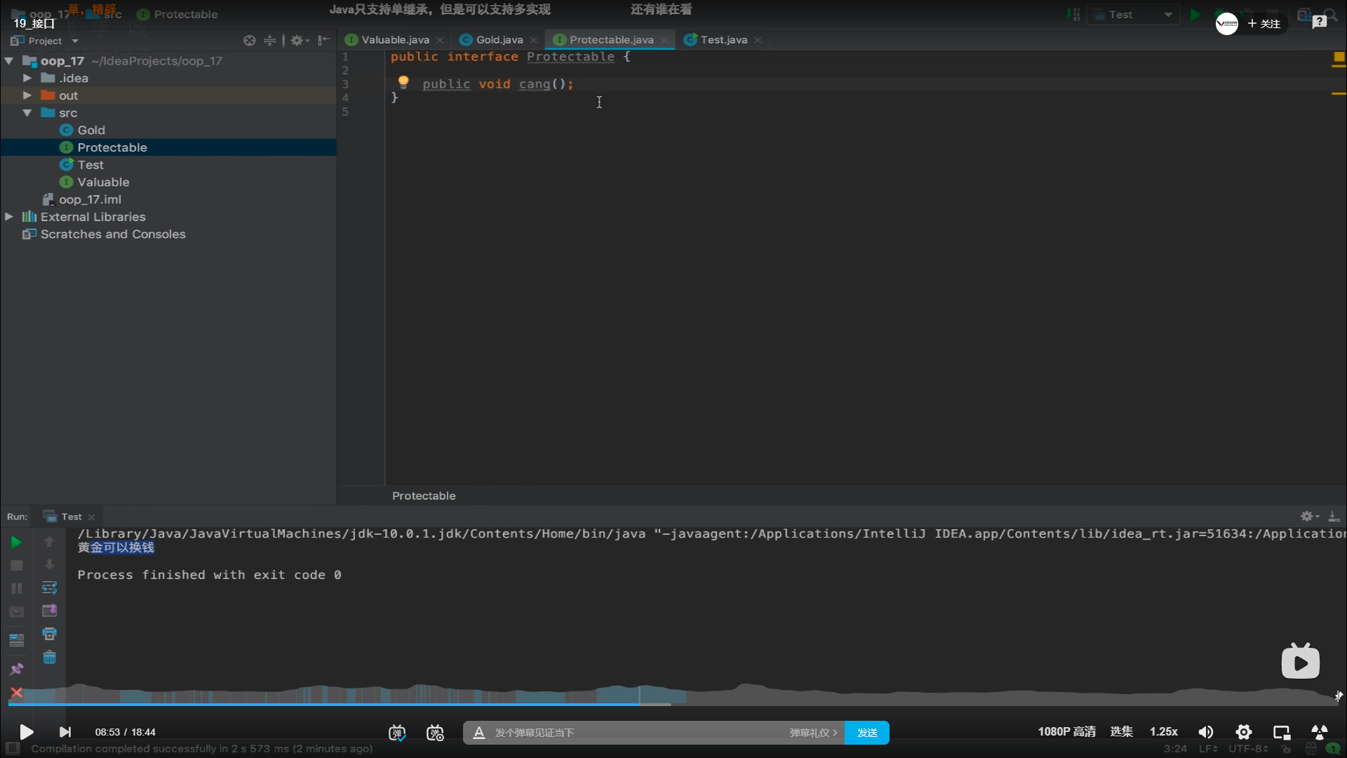The image size is (1347, 758).
Task: Click the print icon in the Run toolbar
Action: coord(49,634)
